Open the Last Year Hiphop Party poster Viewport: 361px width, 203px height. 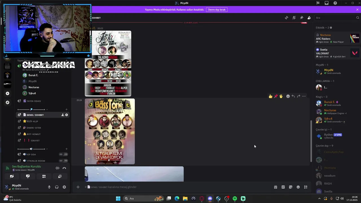108,63
